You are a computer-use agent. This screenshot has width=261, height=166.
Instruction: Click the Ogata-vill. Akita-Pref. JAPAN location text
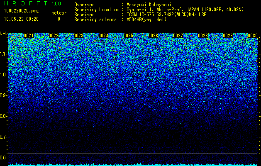tap(185, 10)
